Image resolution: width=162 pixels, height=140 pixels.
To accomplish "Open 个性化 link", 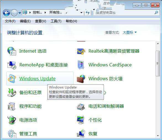I will click(x=95, y=120).
